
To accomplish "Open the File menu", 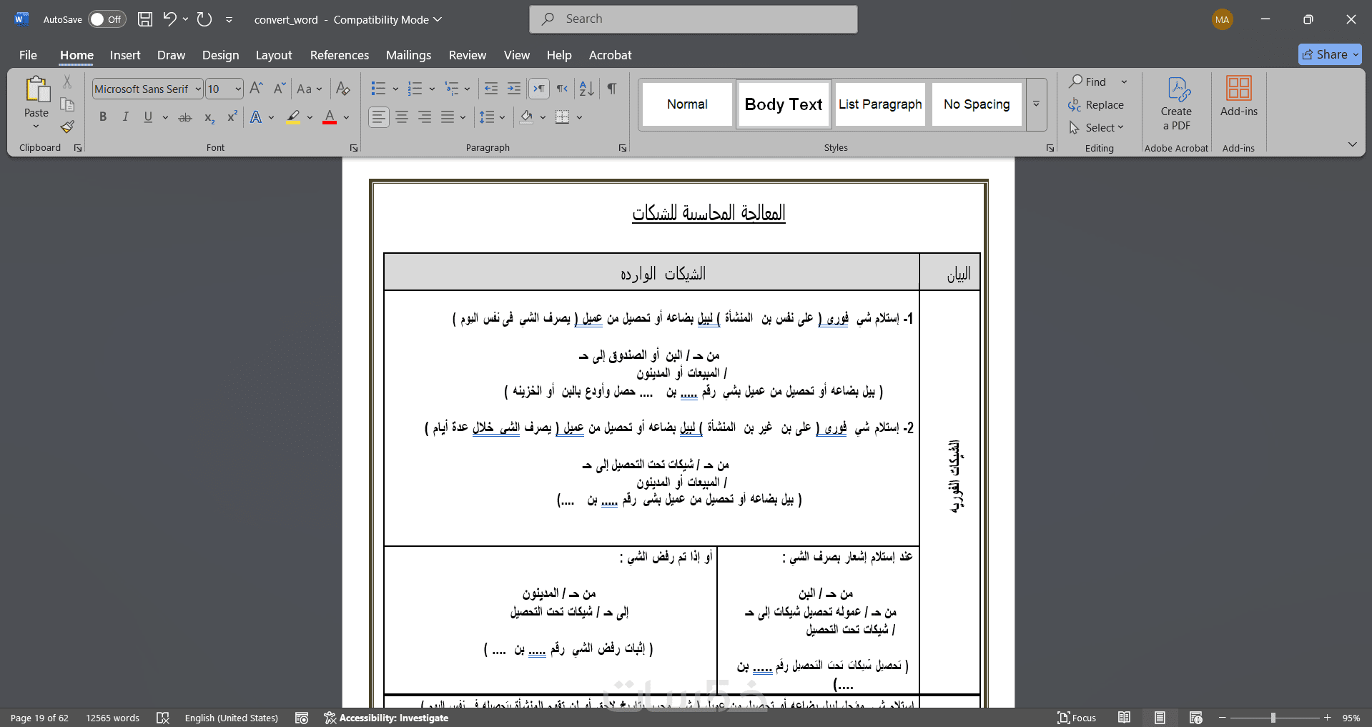I will pyautogui.click(x=29, y=55).
